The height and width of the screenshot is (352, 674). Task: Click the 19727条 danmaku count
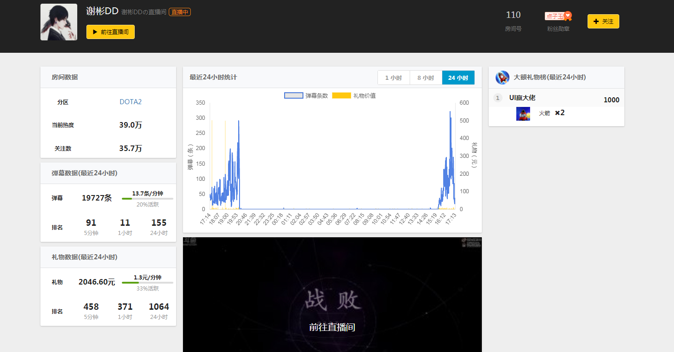(x=97, y=198)
